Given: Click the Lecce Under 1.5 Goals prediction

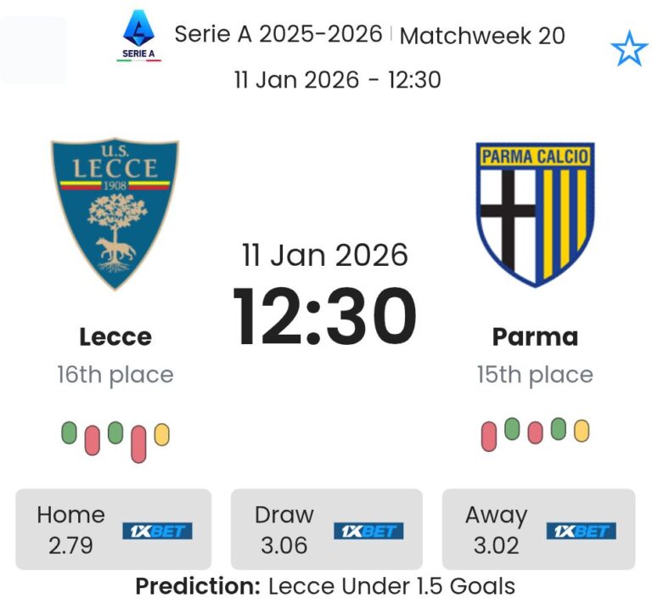Looking at the screenshot, I should [x=391, y=586].
